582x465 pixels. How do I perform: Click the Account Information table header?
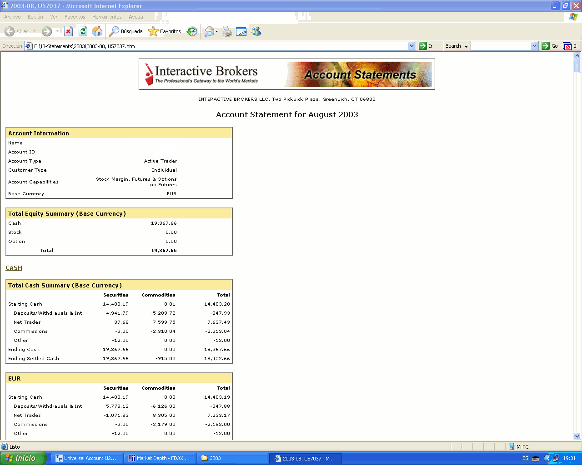click(x=119, y=133)
